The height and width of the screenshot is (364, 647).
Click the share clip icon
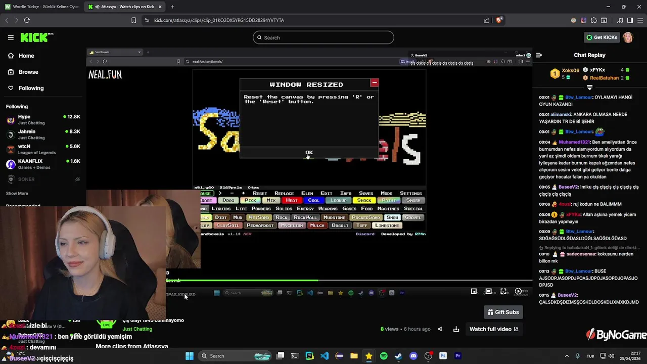coord(440,329)
